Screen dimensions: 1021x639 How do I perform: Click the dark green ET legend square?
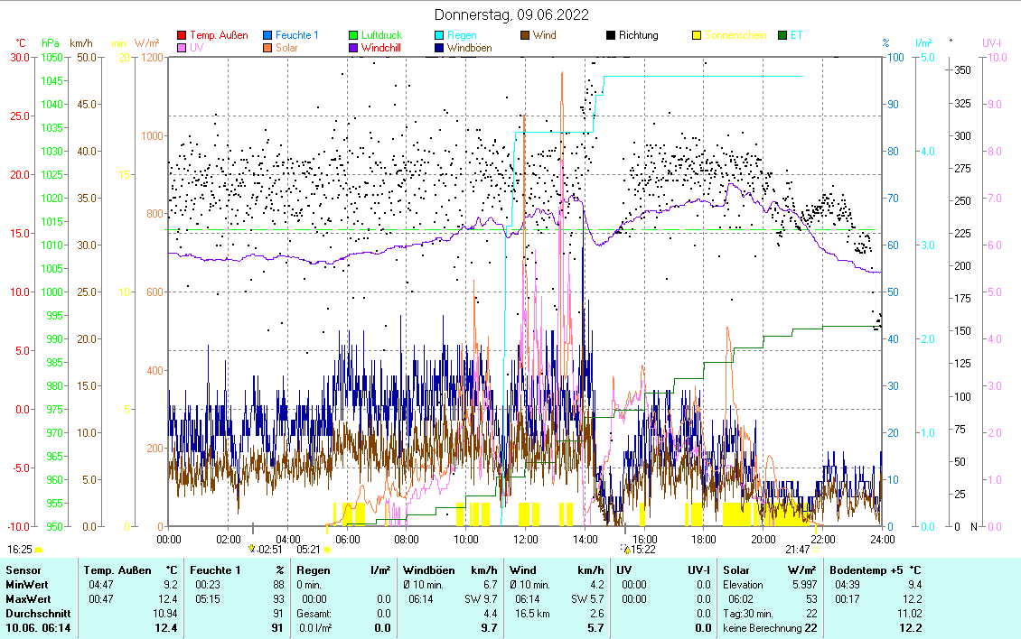click(x=782, y=35)
